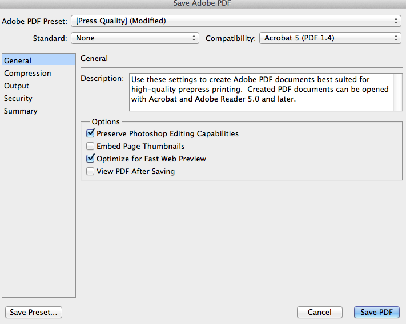This screenshot has height=324, width=406.
Task: Open the Adobe PDF Preset dropdown
Action: click(x=236, y=21)
